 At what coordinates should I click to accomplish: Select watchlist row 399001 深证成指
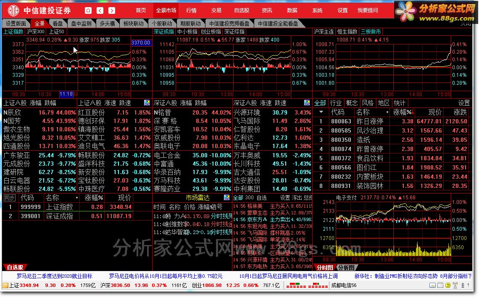point(67,216)
